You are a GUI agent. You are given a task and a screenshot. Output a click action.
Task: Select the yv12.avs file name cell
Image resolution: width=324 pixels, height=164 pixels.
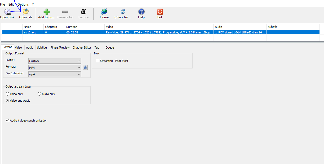33,32
